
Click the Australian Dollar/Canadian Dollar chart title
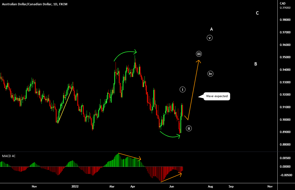coord(35,4)
